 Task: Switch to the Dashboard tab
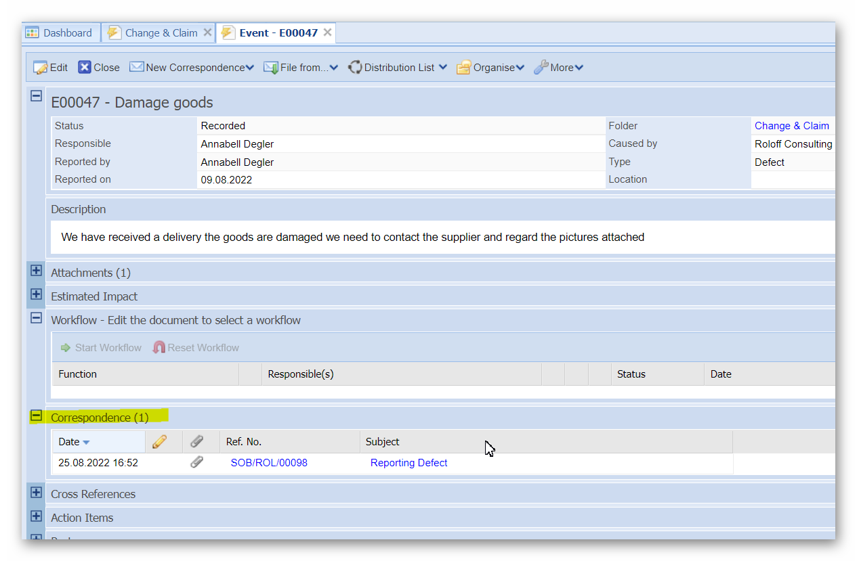(60, 32)
